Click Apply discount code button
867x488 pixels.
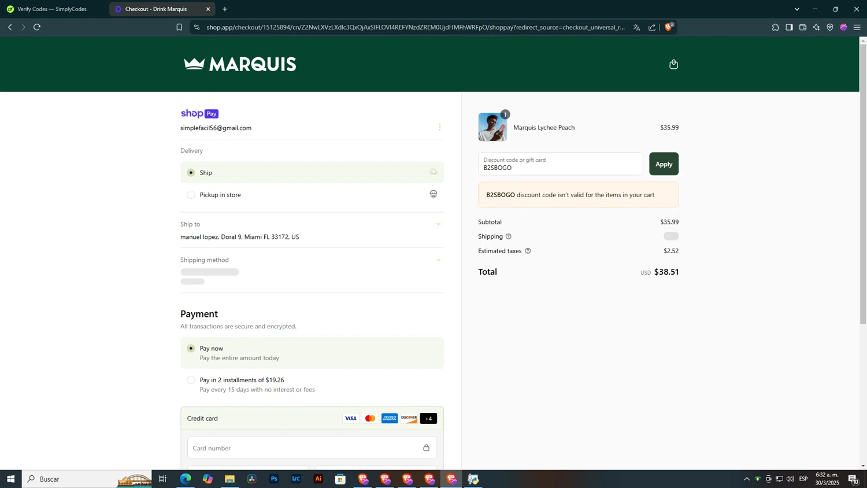664,164
